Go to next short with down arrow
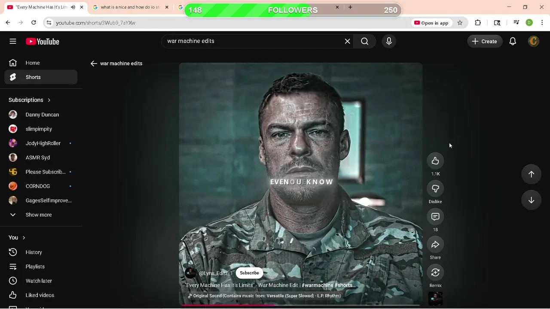 pyautogui.click(x=531, y=200)
